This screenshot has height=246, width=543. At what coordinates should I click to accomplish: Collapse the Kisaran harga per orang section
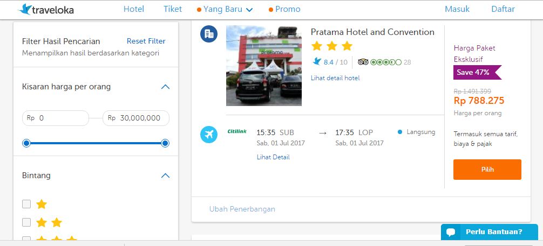pos(166,87)
